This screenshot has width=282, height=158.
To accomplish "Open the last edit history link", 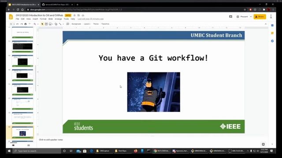I will coord(91,19).
